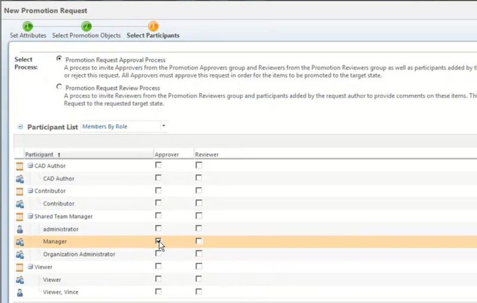Viewport: 477px width, 303px height.
Task: Open the Members By Role dropdown
Action: (x=163, y=126)
